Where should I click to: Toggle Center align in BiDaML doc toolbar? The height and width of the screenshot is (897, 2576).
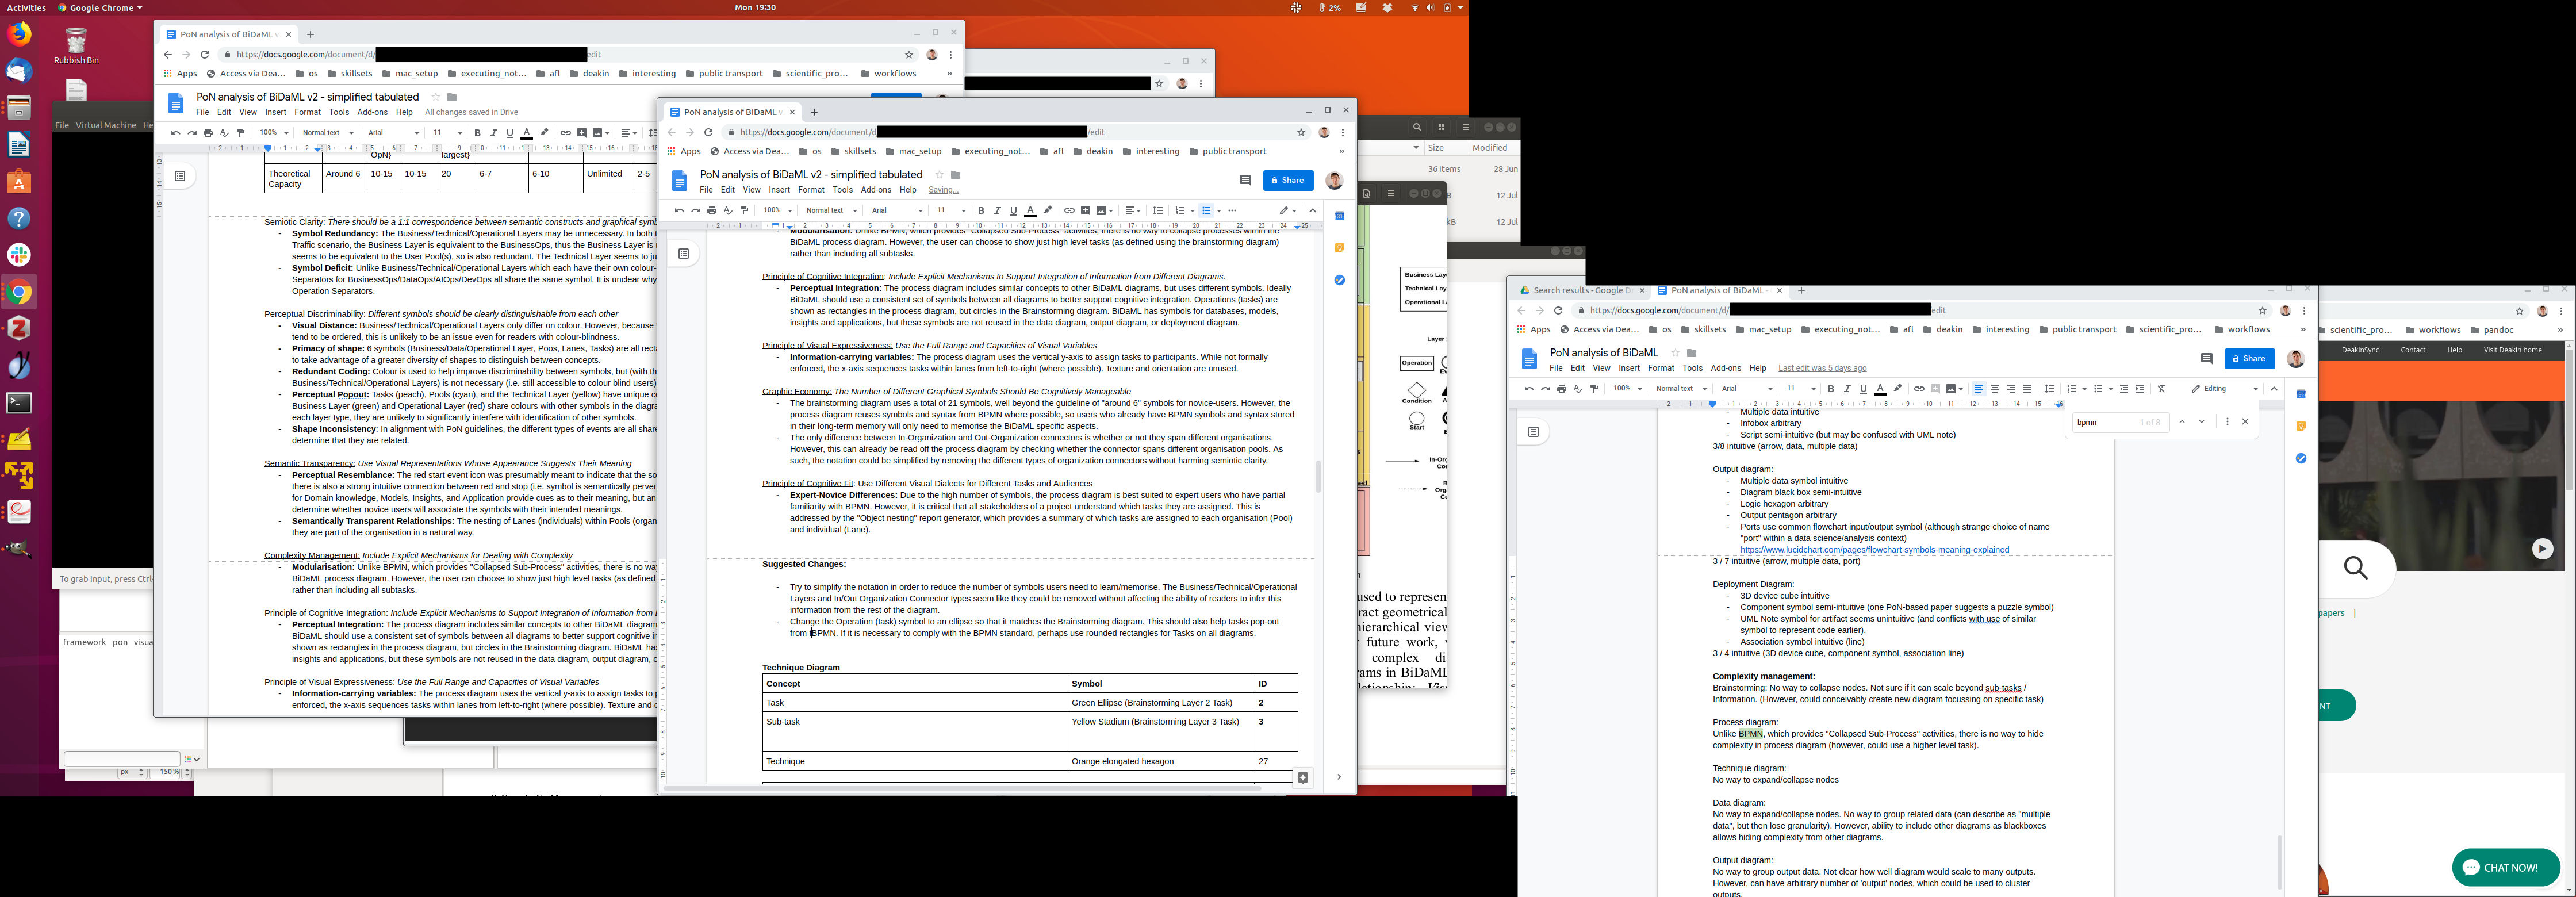1995,389
